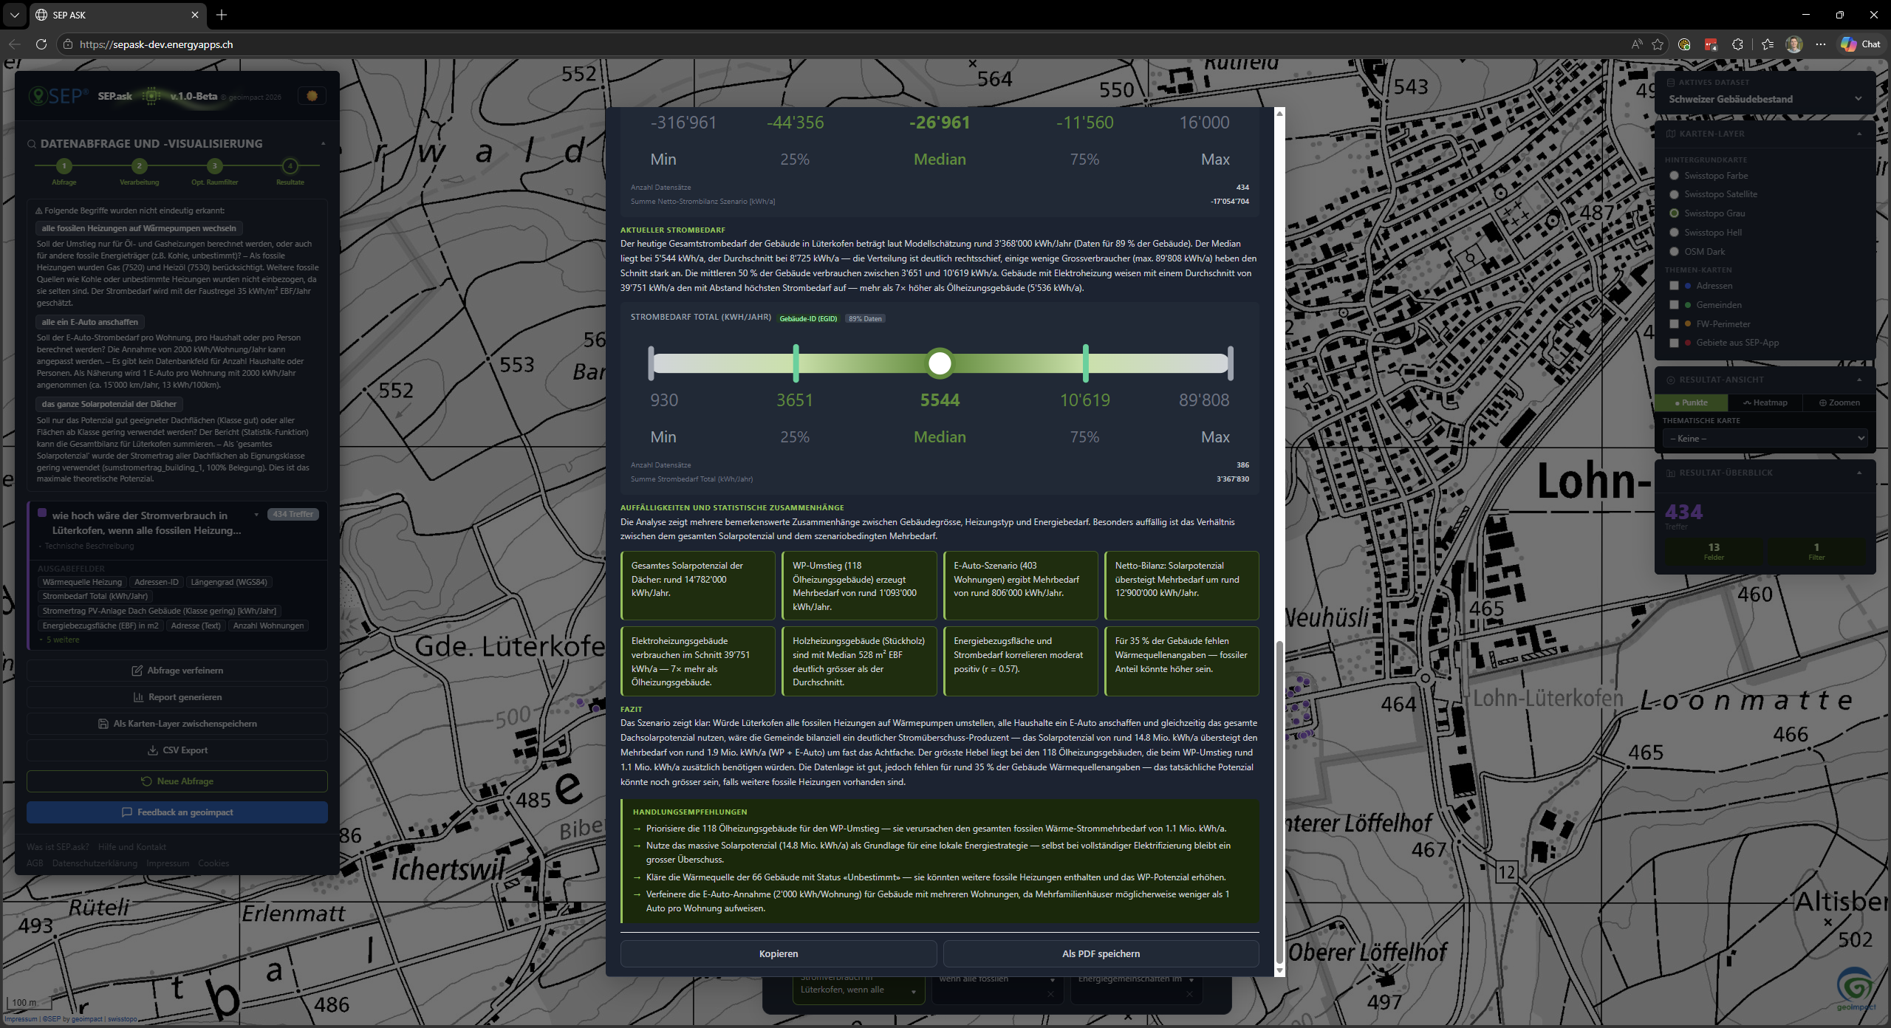
Task: Select Swisstopo Satellite background map
Action: click(1674, 194)
